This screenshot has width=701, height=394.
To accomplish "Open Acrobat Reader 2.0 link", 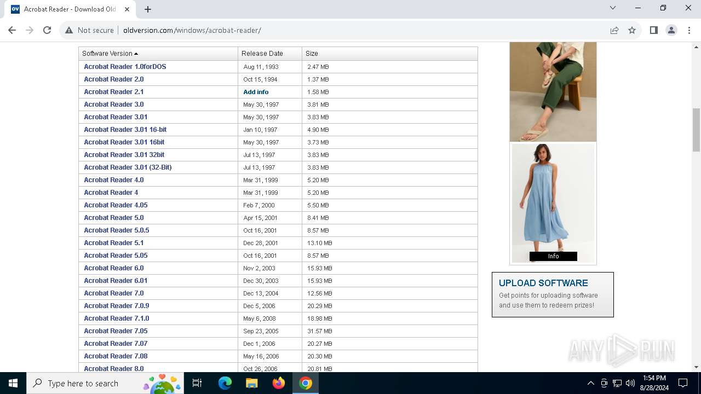I will coord(114,79).
